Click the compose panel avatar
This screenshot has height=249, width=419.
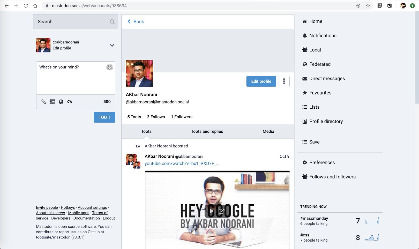click(x=43, y=45)
